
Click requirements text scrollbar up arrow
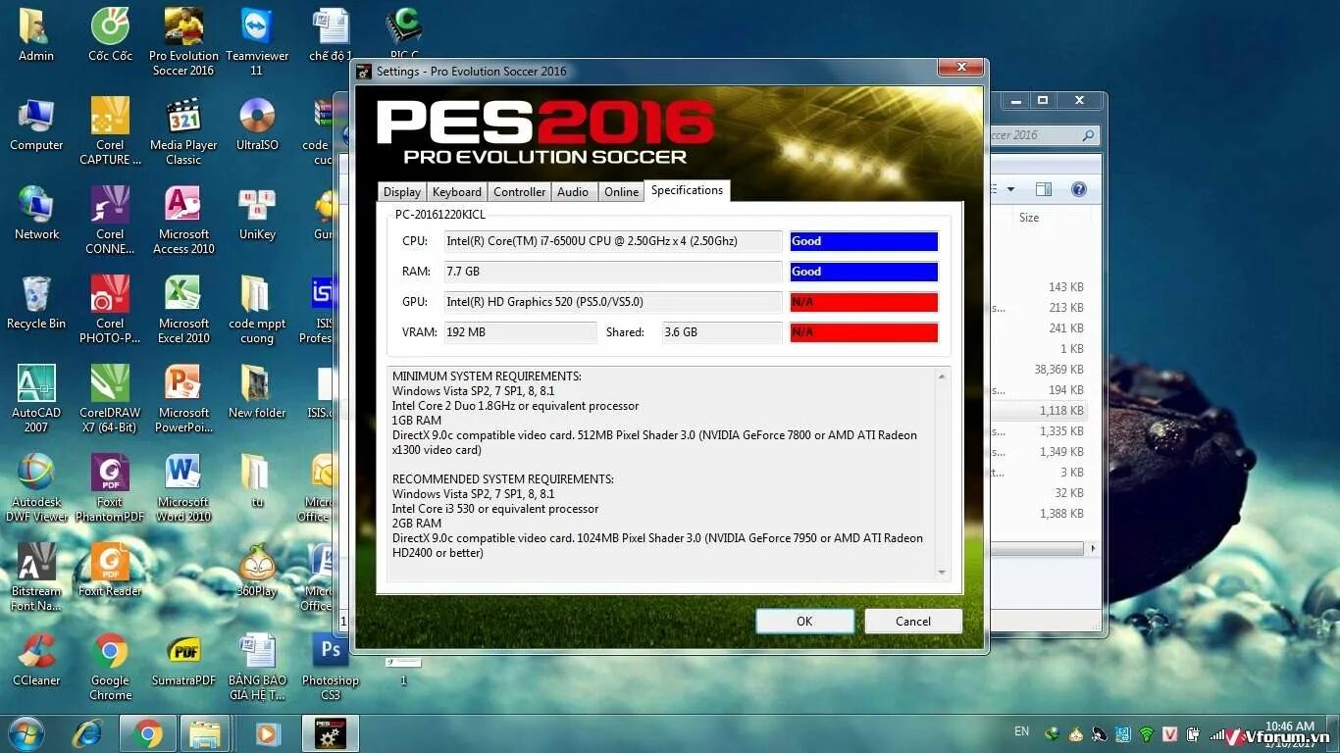tap(942, 376)
